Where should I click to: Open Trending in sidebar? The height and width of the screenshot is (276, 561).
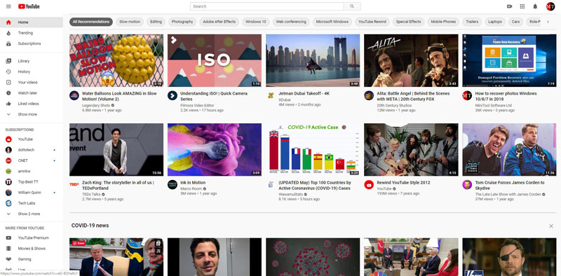click(32, 33)
